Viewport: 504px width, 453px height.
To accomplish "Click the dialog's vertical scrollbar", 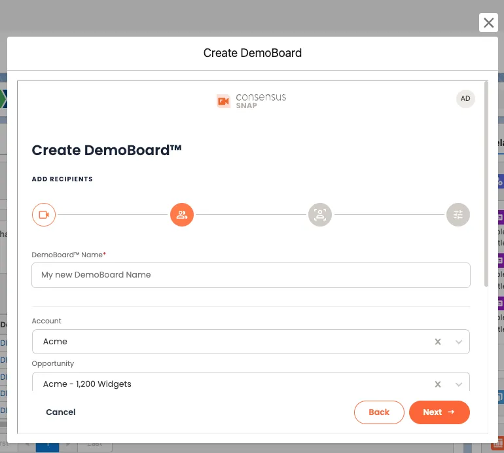I will [486, 184].
